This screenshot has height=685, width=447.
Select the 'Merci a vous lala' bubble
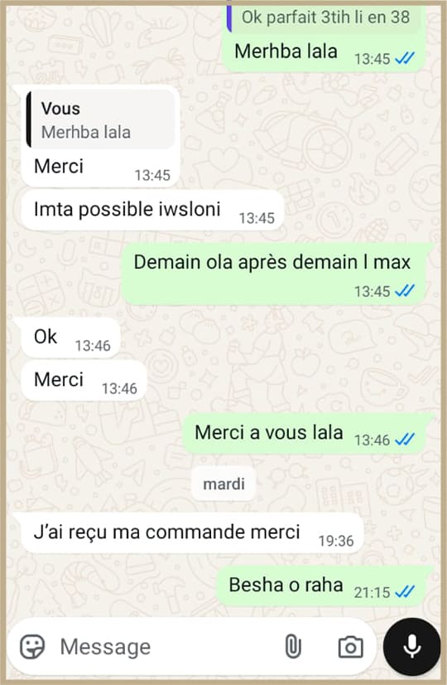(x=304, y=434)
